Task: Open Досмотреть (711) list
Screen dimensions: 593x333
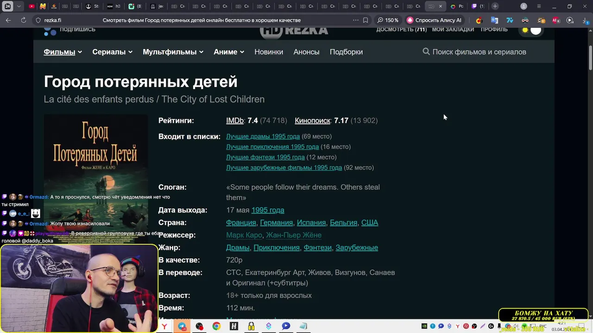Action: [x=401, y=30]
